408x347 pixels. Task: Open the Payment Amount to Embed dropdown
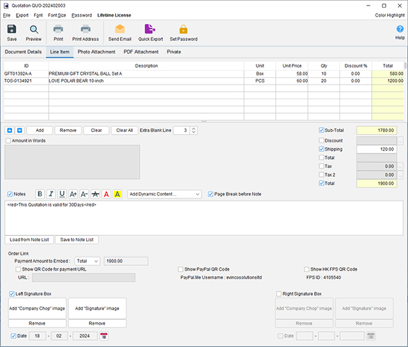tap(87, 261)
